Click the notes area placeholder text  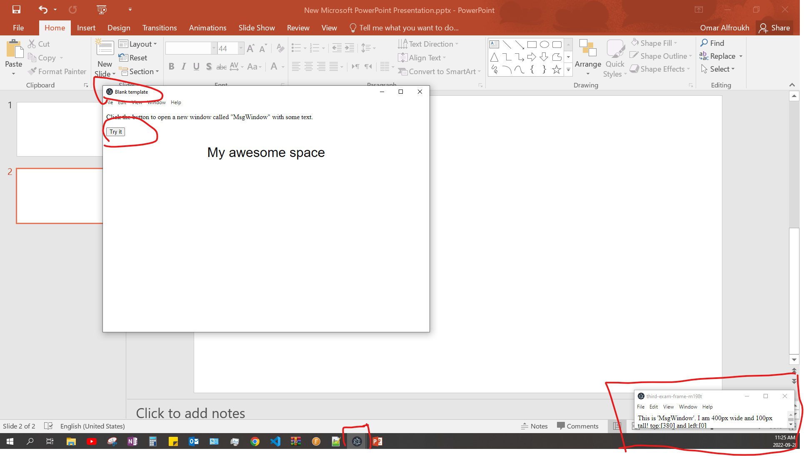(x=190, y=413)
